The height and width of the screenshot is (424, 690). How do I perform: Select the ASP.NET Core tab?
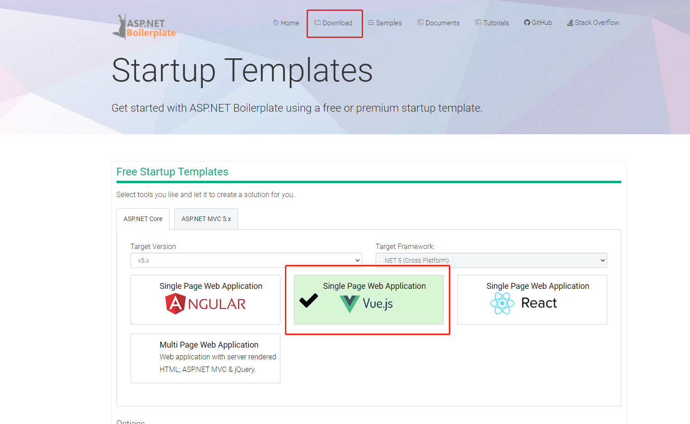pos(143,219)
